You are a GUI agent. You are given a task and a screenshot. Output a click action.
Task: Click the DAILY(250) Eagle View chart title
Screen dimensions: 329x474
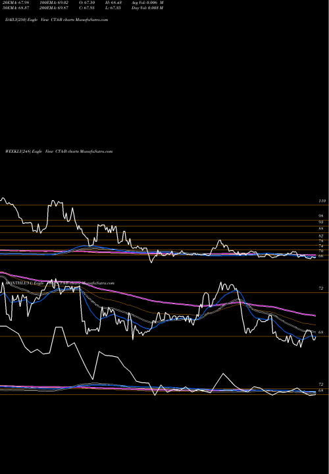pos(57,20)
